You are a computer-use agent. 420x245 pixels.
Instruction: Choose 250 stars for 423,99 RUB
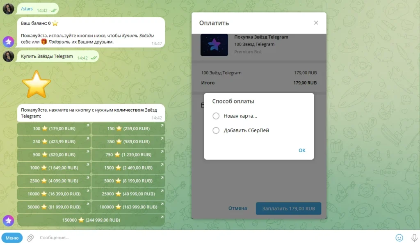pos(54,142)
